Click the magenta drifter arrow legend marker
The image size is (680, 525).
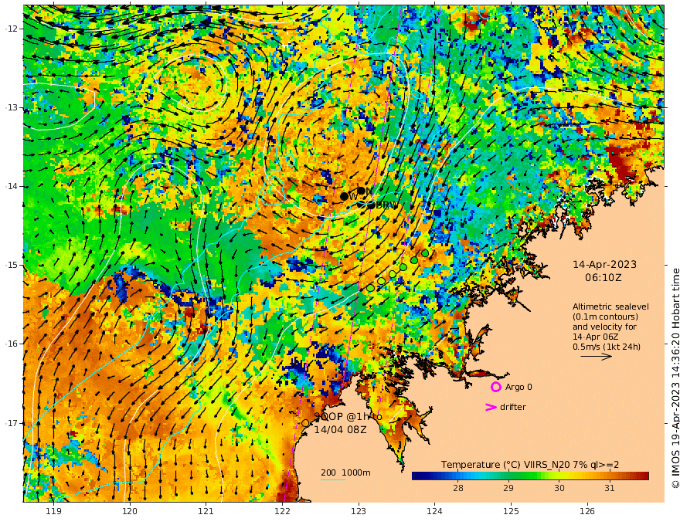click(x=491, y=407)
